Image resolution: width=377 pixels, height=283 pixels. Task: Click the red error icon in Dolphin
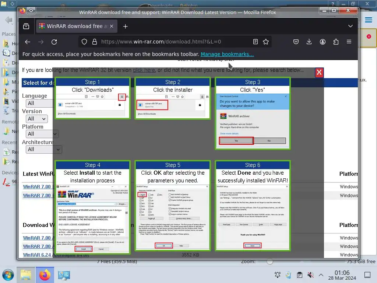[369, 36]
